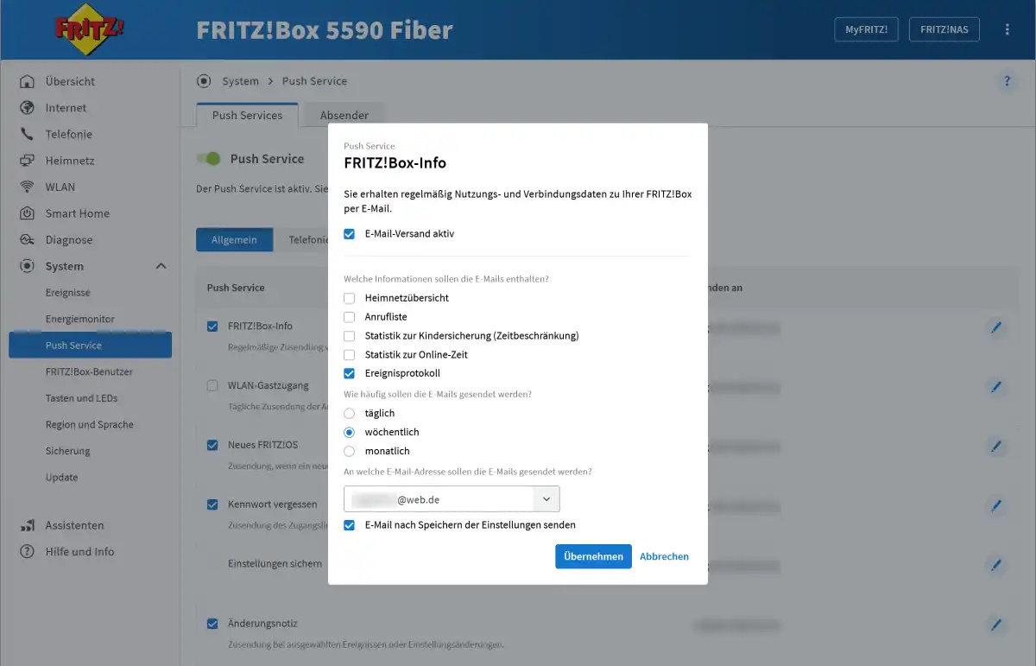Click the help question mark icon
1036x666 pixels.
tap(1006, 82)
